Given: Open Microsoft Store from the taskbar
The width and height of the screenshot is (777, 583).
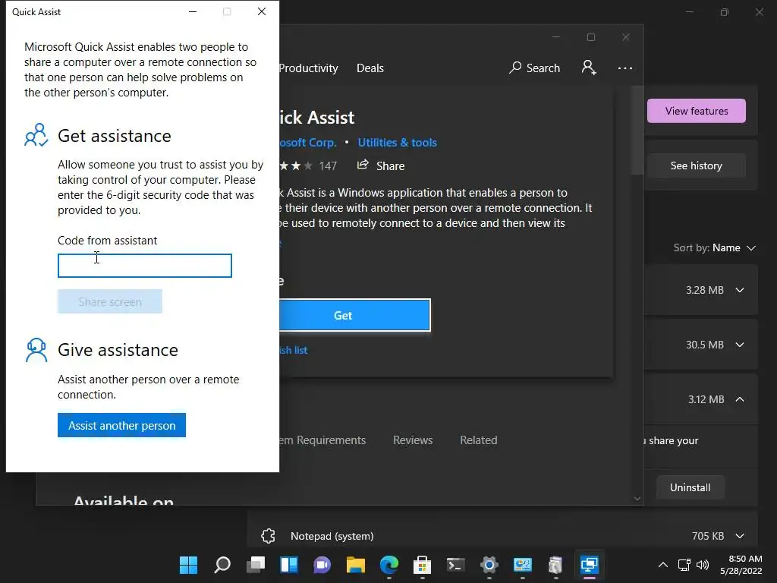Looking at the screenshot, I should (x=422, y=565).
